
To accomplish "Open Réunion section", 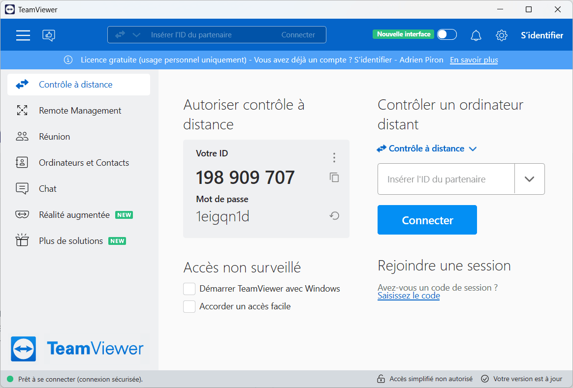I will click(79, 137).
